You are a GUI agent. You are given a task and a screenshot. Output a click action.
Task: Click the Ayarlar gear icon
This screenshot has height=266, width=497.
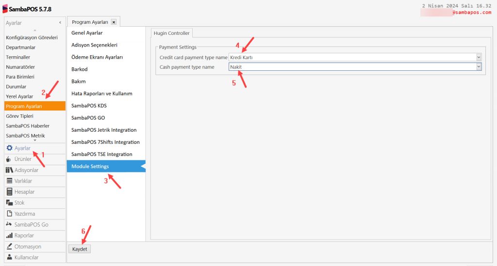tap(10, 148)
